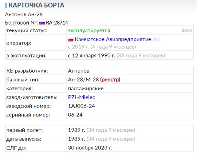
Task: Select the serial number 06-24
Action: (x=75, y=115)
